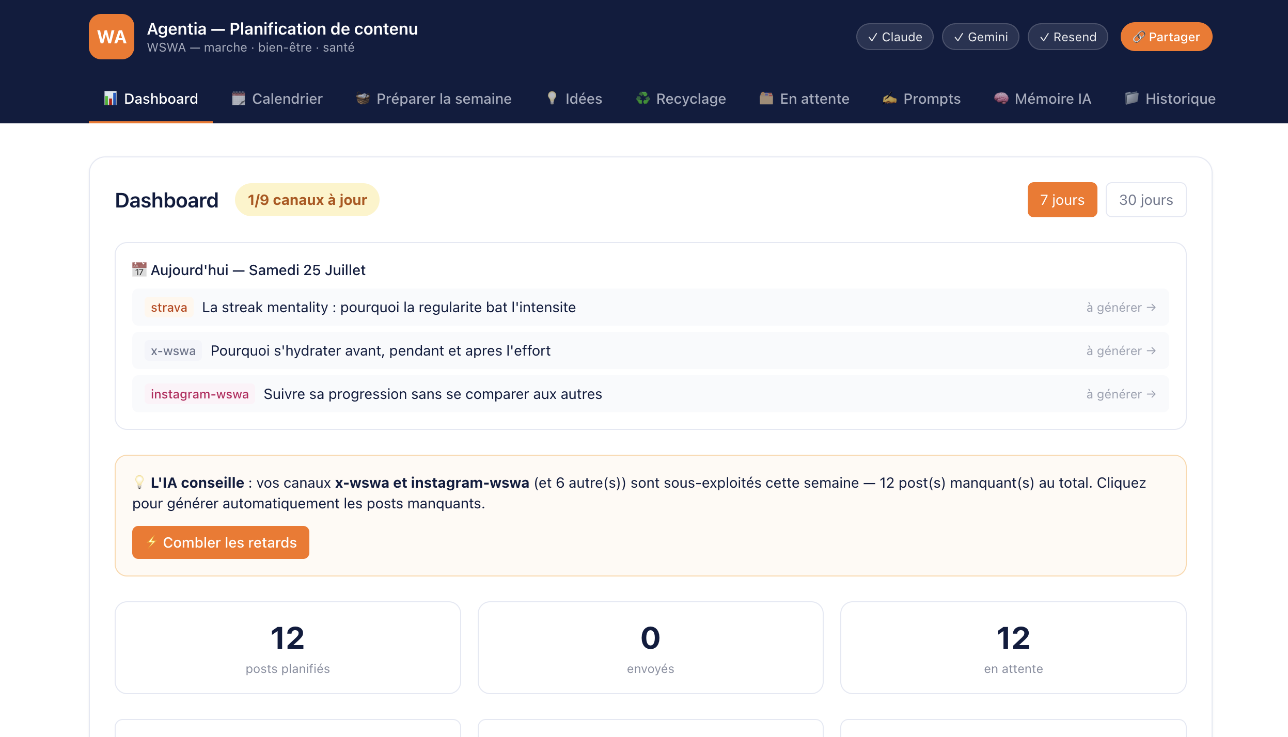This screenshot has height=737, width=1288.
Task: Click the Partager button
Action: coord(1166,37)
